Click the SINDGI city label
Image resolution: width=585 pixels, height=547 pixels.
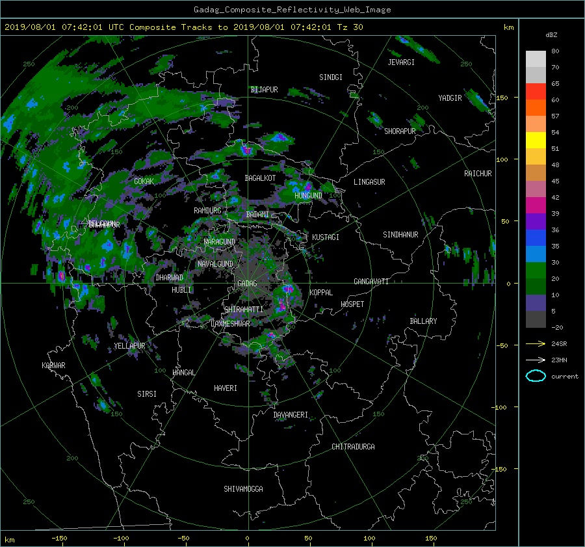coord(331,77)
